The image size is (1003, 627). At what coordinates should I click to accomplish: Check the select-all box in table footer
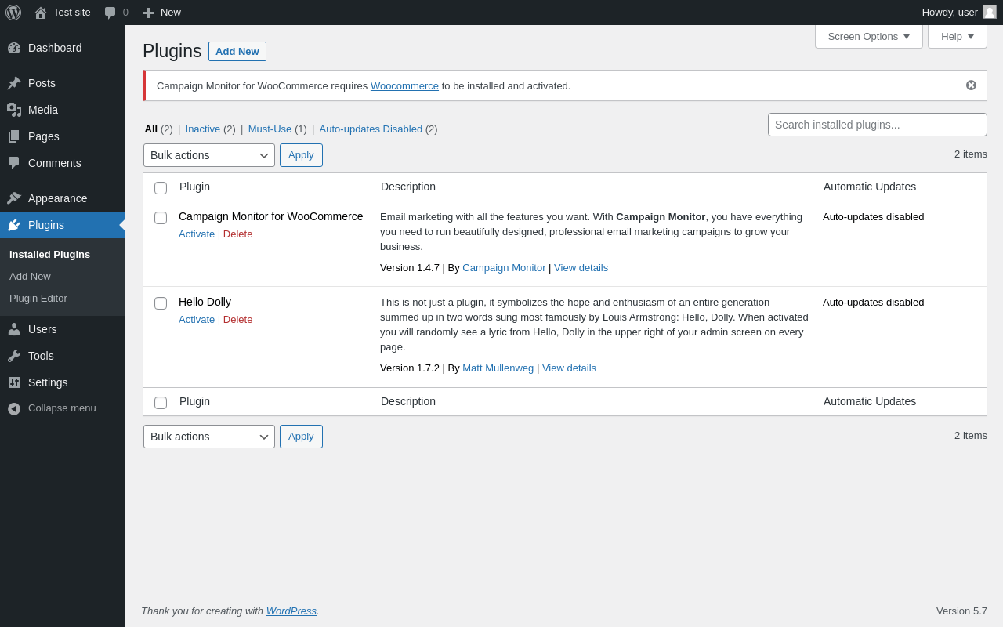(161, 403)
